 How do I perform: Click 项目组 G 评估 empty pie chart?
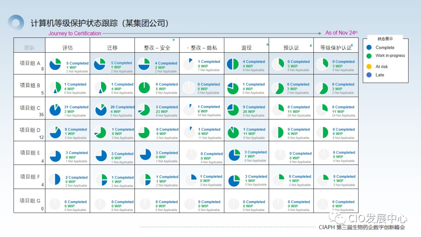(55, 204)
